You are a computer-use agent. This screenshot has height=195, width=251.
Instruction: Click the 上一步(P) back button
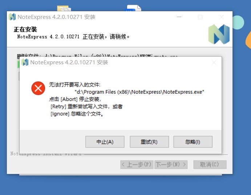pyautogui.click(x=137, y=164)
